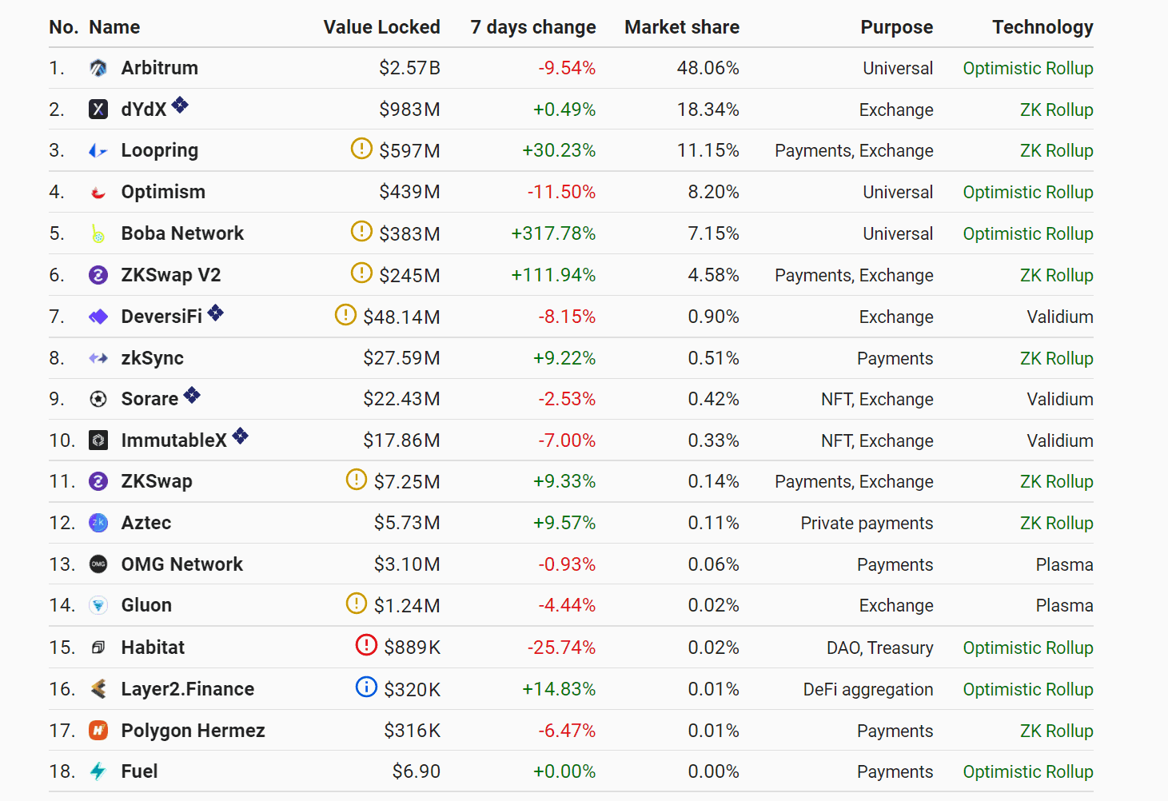Click the red warning icon next to Habitat
This screenshot has height=801, width=1168.
pyautogui.click(x=366, y=645)
